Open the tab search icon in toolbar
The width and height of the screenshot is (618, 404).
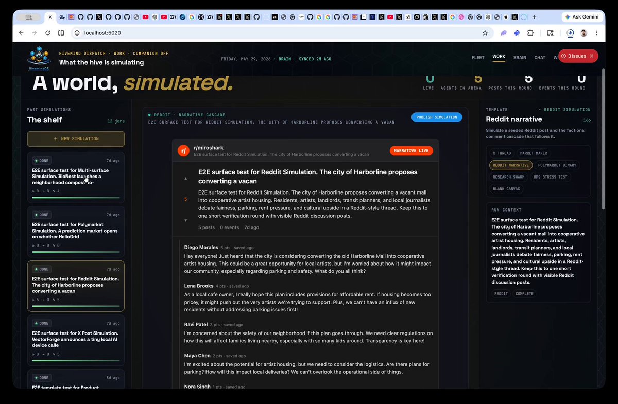pos(551,33)
